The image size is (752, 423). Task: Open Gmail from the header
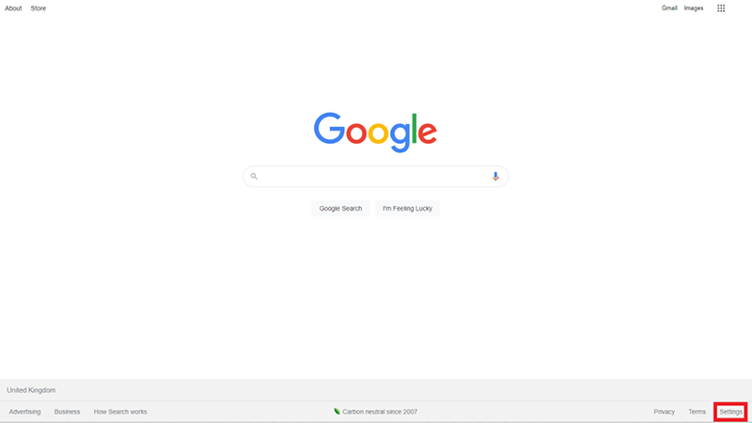click(669, 8)
